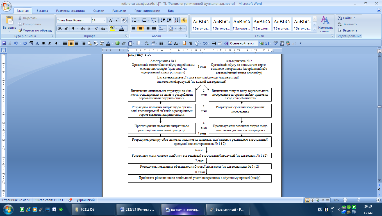Open the Разметка страницы tab

71,11
